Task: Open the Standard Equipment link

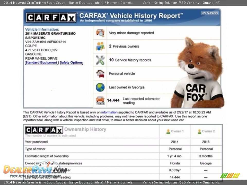Action: pos(41,62)
